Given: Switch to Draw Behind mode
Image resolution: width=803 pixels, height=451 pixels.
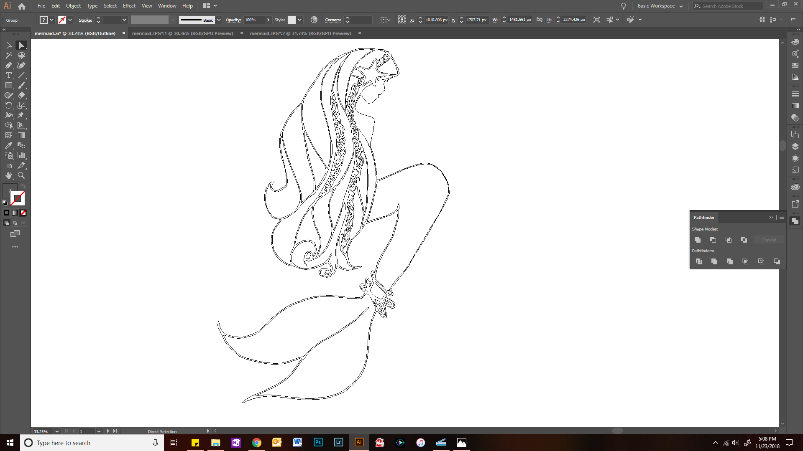Looking at the screenshot, I should pos(15,223).
